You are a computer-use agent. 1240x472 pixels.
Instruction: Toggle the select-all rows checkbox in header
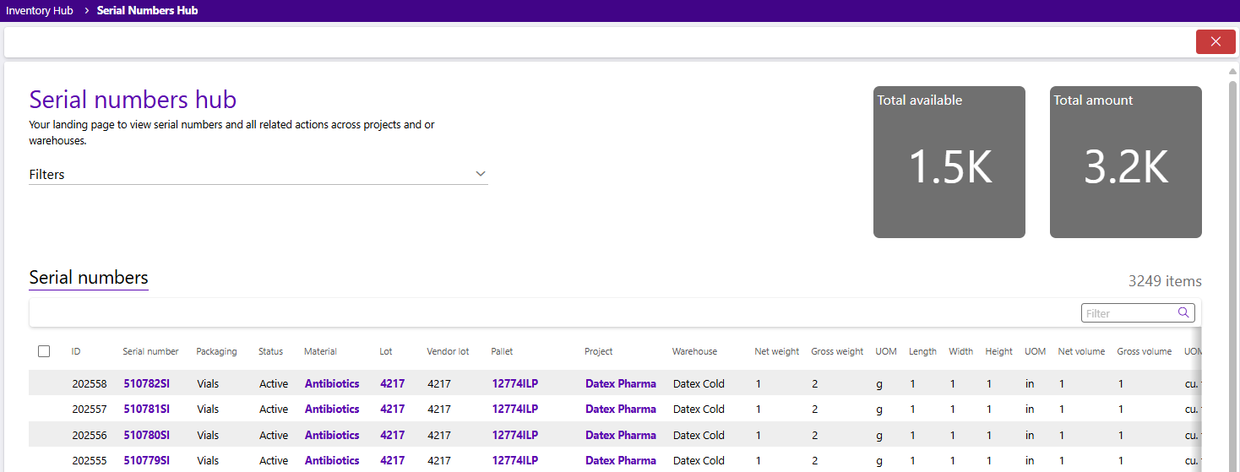coord(45,351)
